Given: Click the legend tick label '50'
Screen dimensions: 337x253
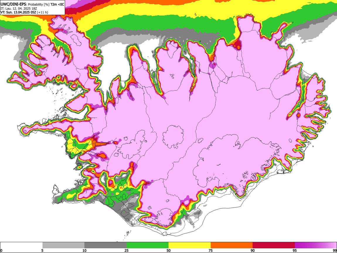Looking at the screenshot, I should 168,251.
